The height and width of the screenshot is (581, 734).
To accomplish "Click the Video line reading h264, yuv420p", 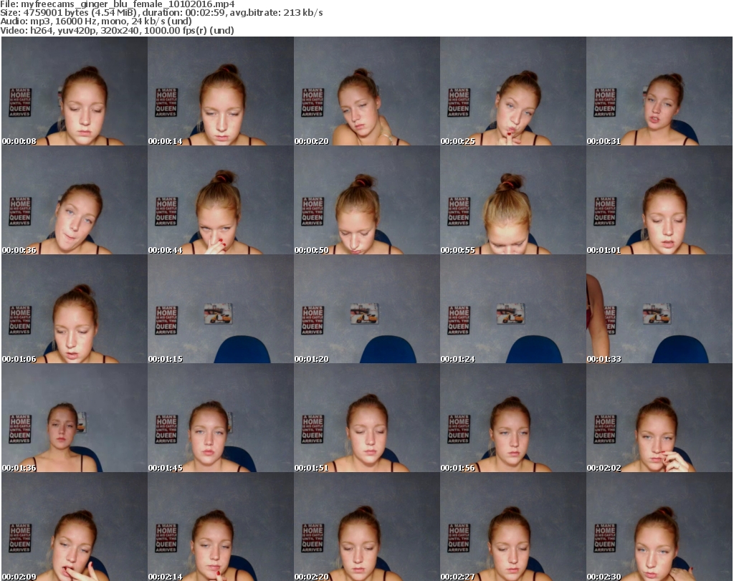I will click(117, 30).
